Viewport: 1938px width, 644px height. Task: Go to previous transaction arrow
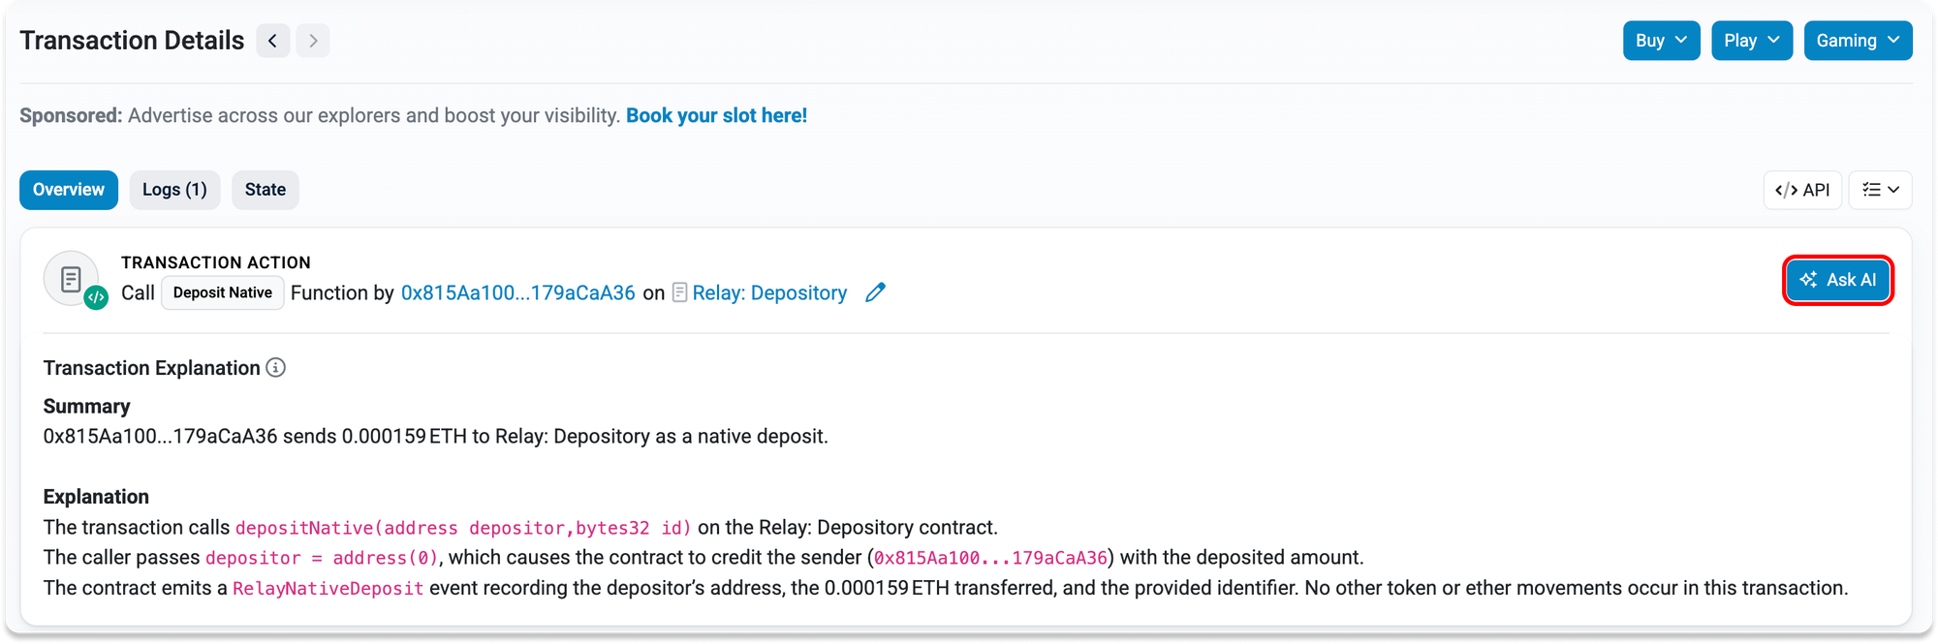[272, 41]
